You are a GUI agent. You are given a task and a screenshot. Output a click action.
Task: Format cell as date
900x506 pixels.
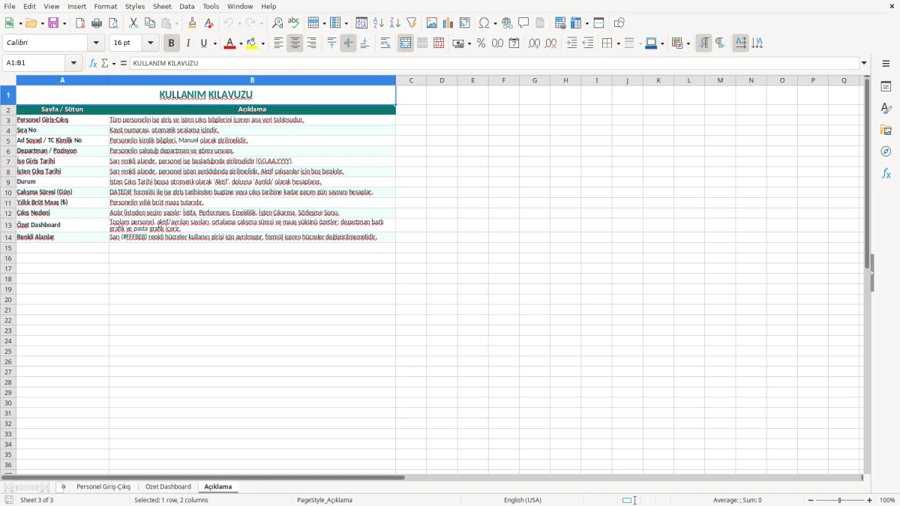tap(514, 43)
